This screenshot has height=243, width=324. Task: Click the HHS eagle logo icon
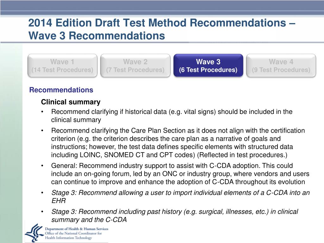34,233
